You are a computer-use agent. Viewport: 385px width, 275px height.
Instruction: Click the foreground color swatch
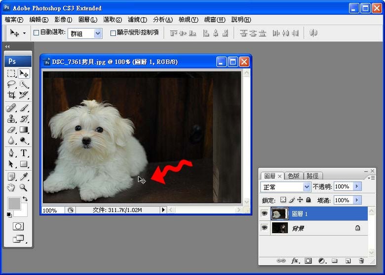(14, 203)
